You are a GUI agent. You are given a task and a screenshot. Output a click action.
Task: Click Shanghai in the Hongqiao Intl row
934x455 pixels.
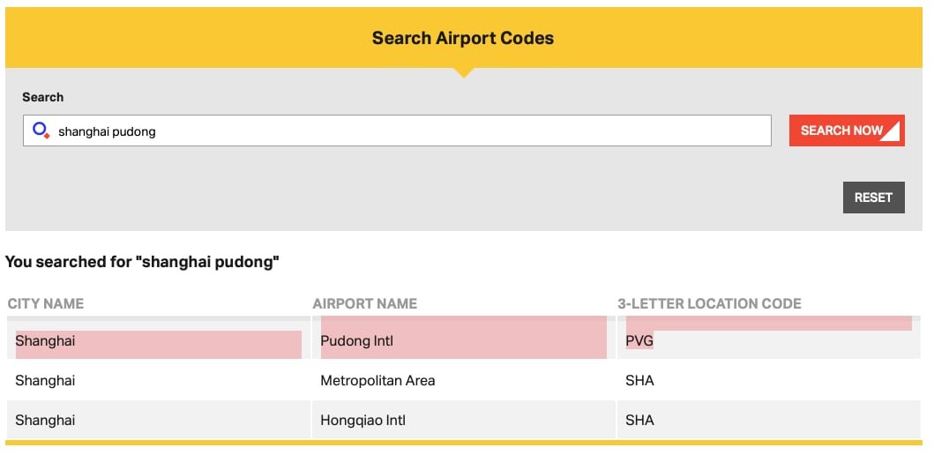click(x=46, y=420)
